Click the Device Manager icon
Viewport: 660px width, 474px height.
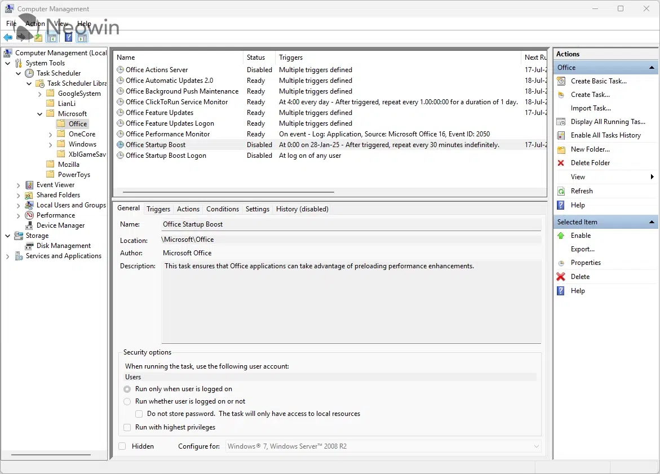pos(29,225)
